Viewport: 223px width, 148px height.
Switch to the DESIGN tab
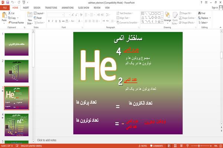37,8
